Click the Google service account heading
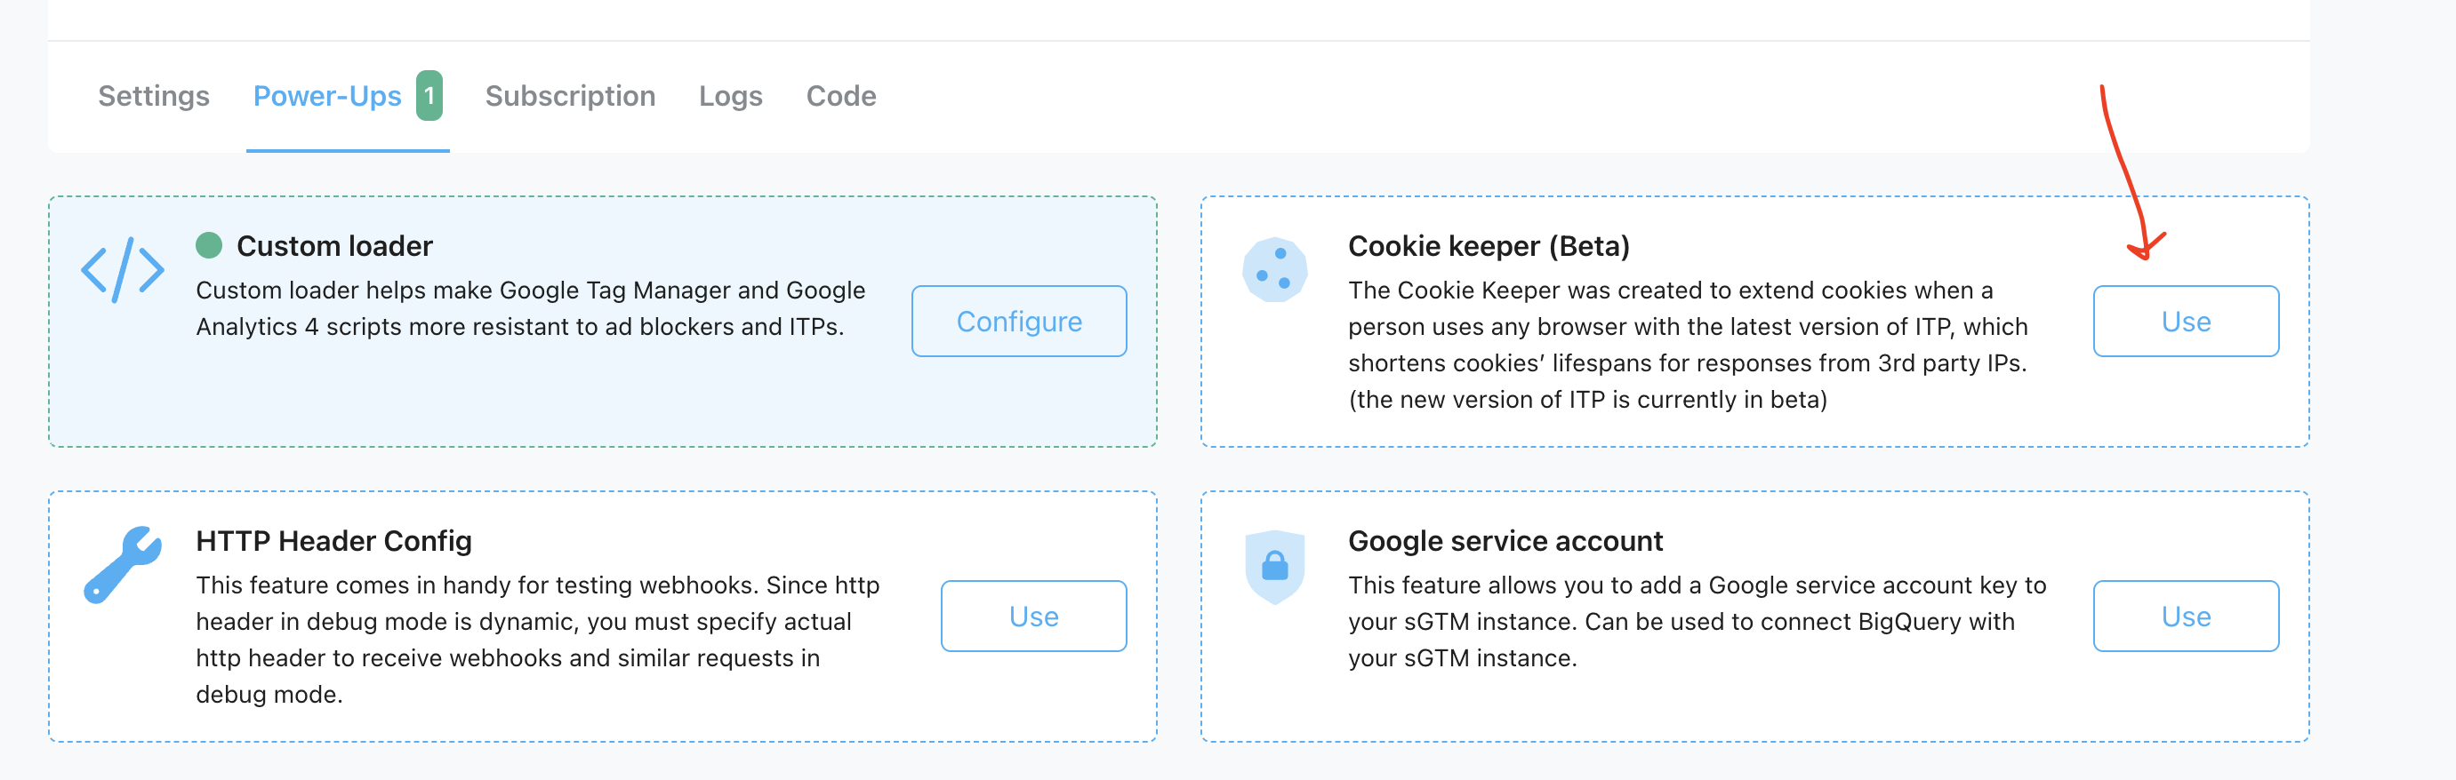 [1505, 541]
